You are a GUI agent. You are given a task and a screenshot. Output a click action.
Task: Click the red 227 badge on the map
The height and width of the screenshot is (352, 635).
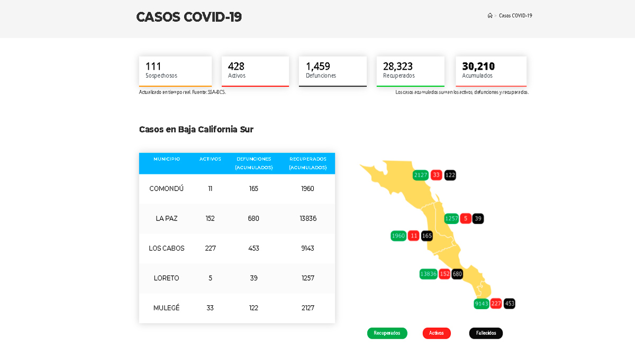click(496, 303)
